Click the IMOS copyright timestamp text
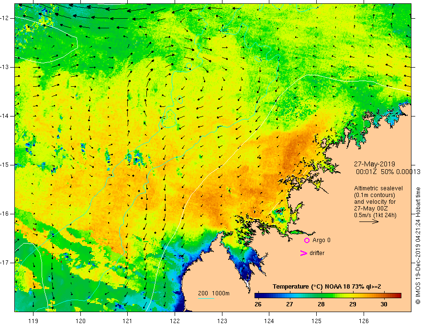 coord(418,245)
